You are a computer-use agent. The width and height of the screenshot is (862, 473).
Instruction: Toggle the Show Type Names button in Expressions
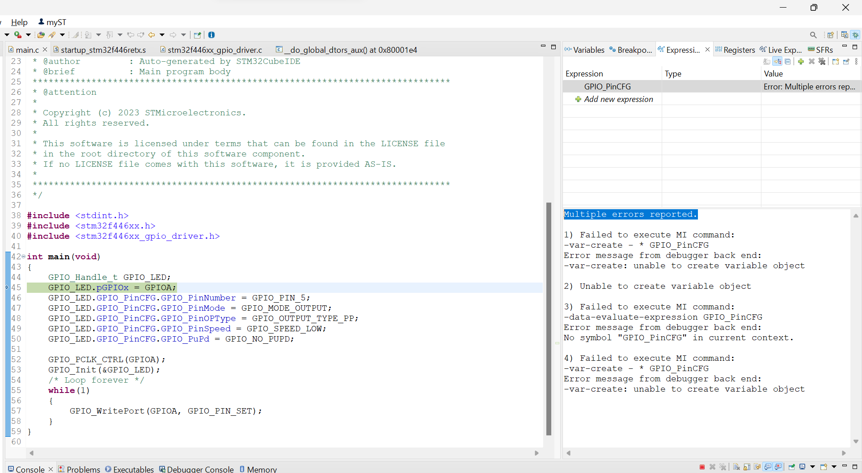[x=767, y=62]
